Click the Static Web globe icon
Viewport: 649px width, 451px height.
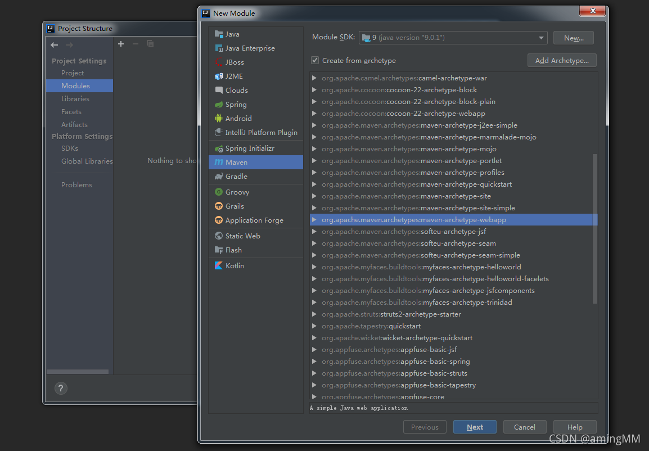click(x=219, y=236)
